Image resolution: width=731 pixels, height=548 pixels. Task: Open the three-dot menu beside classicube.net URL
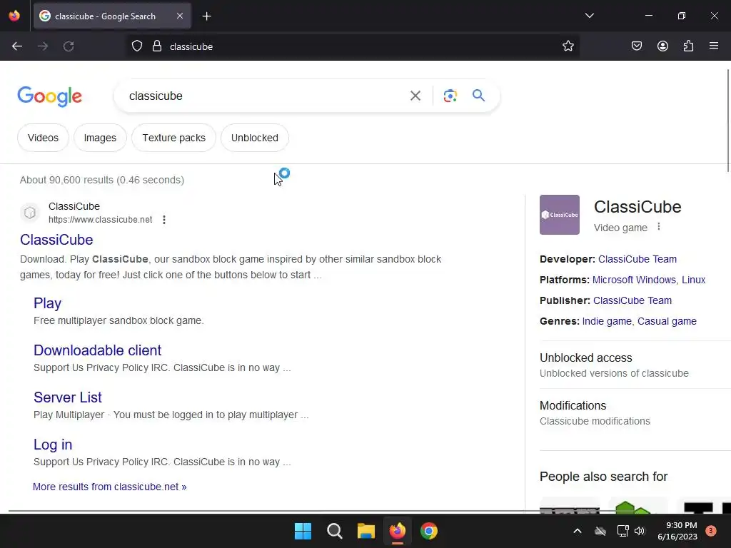pos(164,220)
